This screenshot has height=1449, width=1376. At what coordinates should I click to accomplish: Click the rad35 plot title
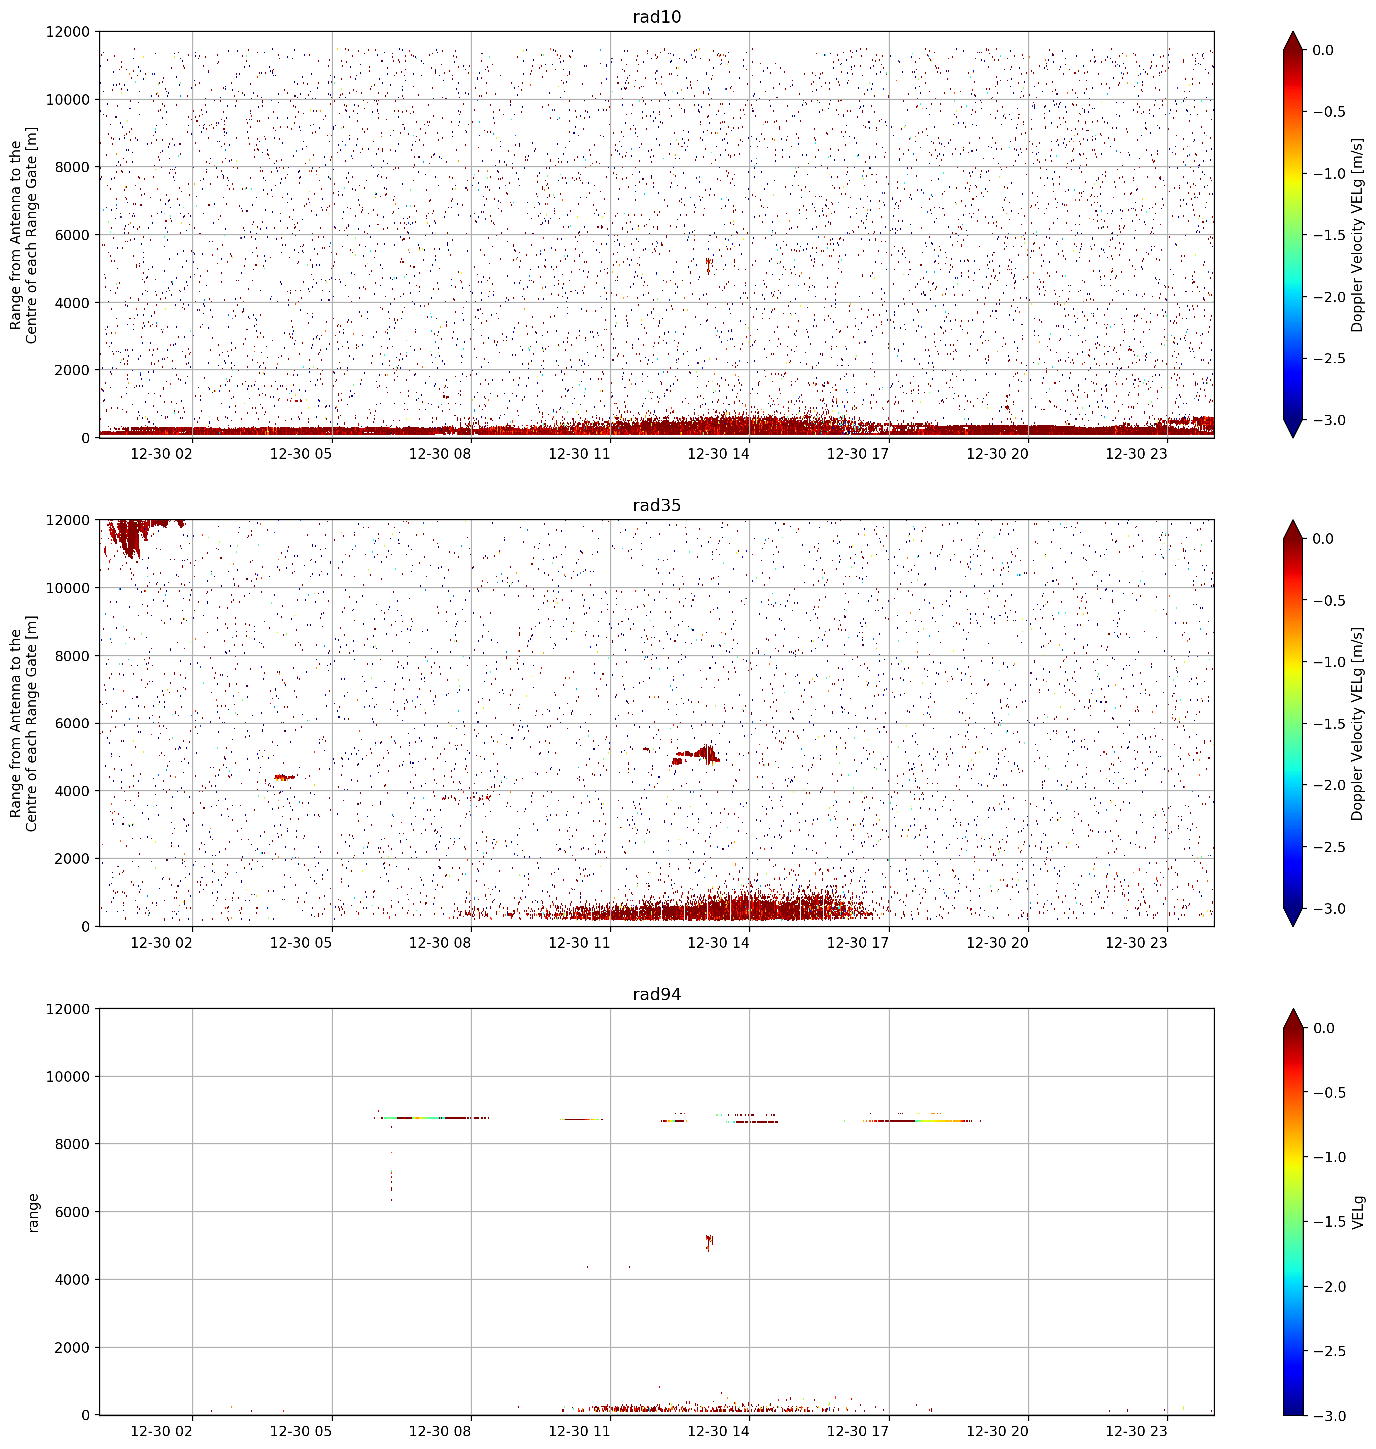coord(657,505)
